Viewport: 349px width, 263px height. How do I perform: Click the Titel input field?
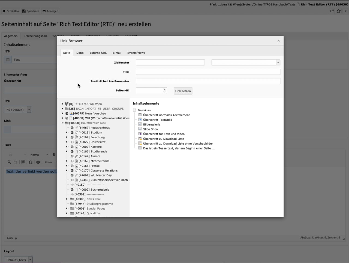pyautogui.click(x=208, y=72)
